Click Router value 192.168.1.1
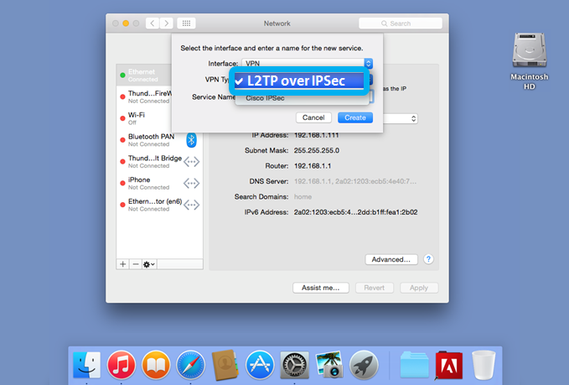The height and width of the screenshot is (385, 569). (x=313, y=166)
